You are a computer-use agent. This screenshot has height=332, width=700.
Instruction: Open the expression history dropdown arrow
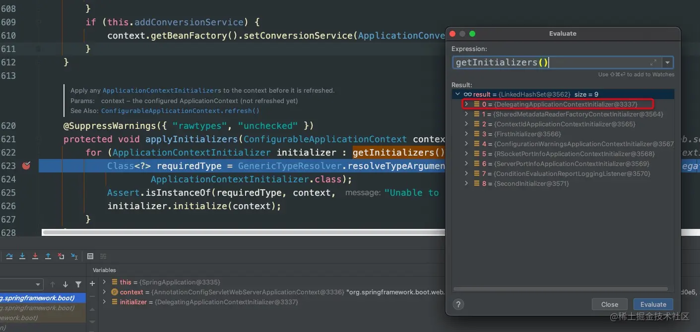[x=668, y=62]
